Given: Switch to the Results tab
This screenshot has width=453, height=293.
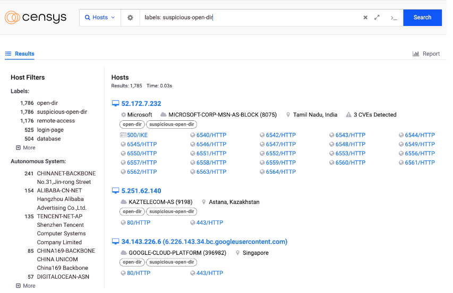Looking at the screenshot, I should [20, 54].
